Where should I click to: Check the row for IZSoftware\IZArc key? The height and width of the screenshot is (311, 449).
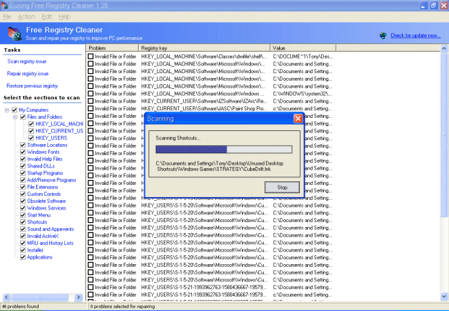pyautogui.click(x=90, y=101)
